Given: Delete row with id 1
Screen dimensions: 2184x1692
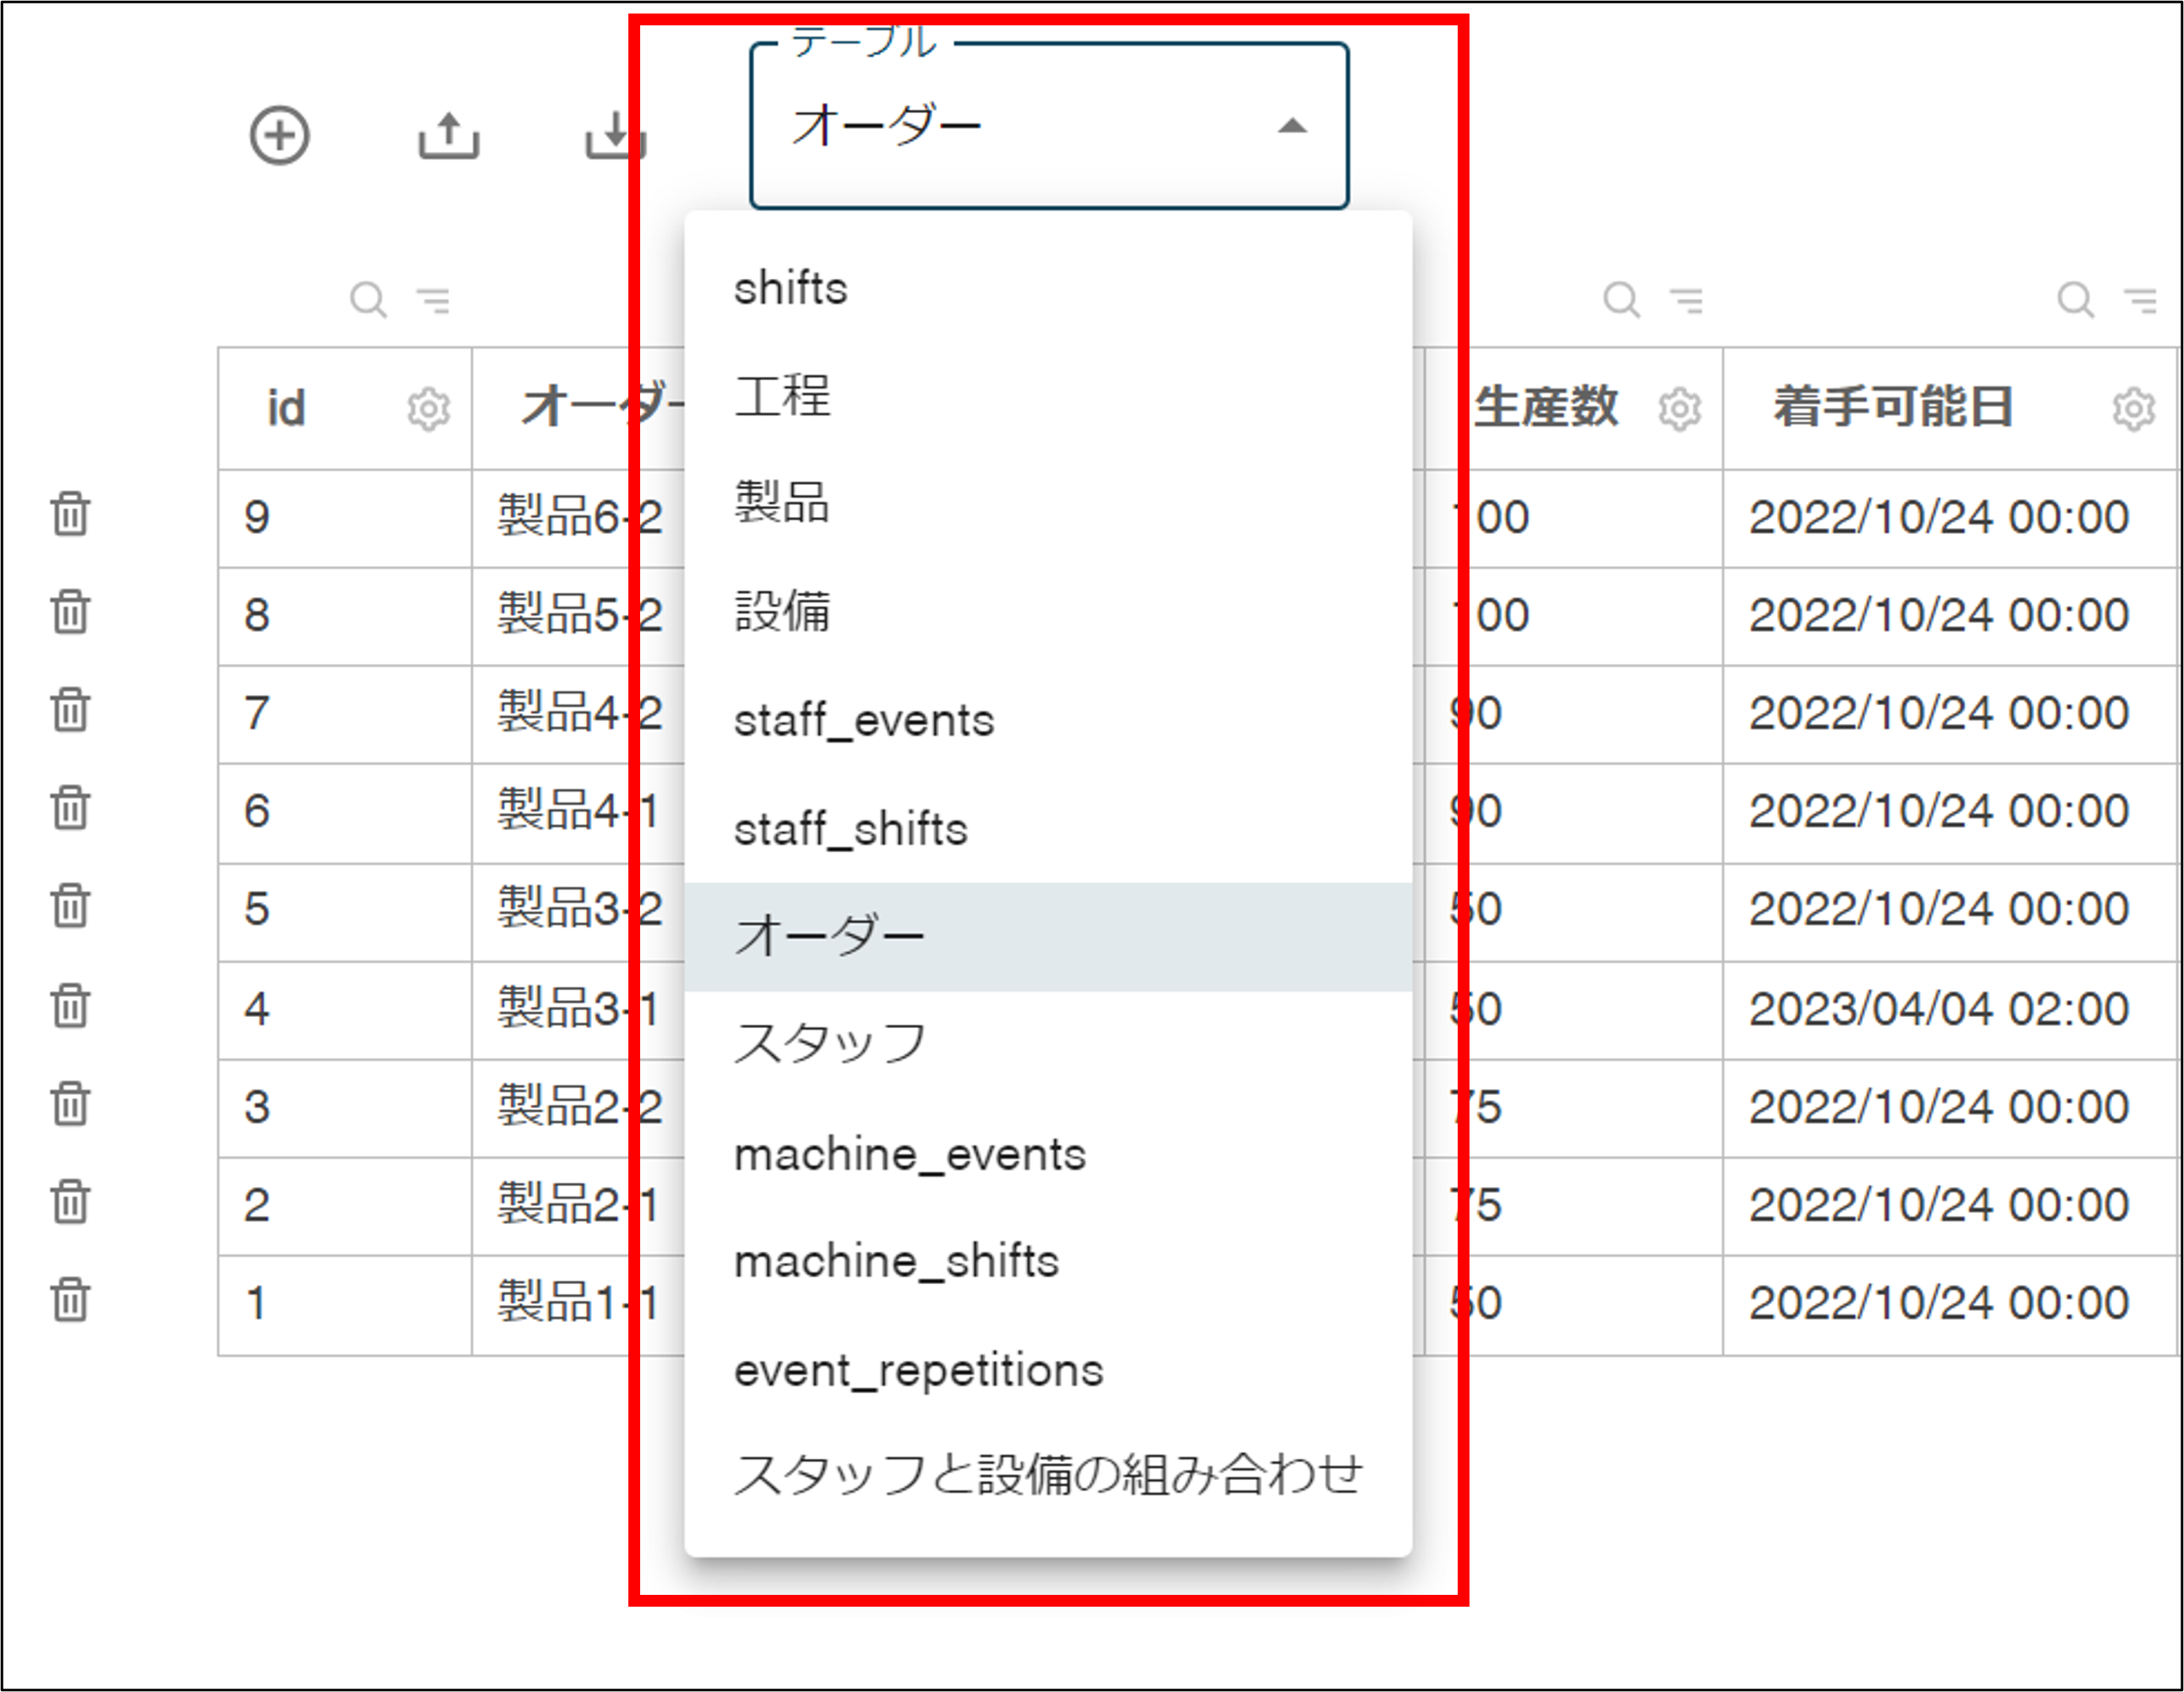Looking at the screenshot, I should pos(70,1300).
